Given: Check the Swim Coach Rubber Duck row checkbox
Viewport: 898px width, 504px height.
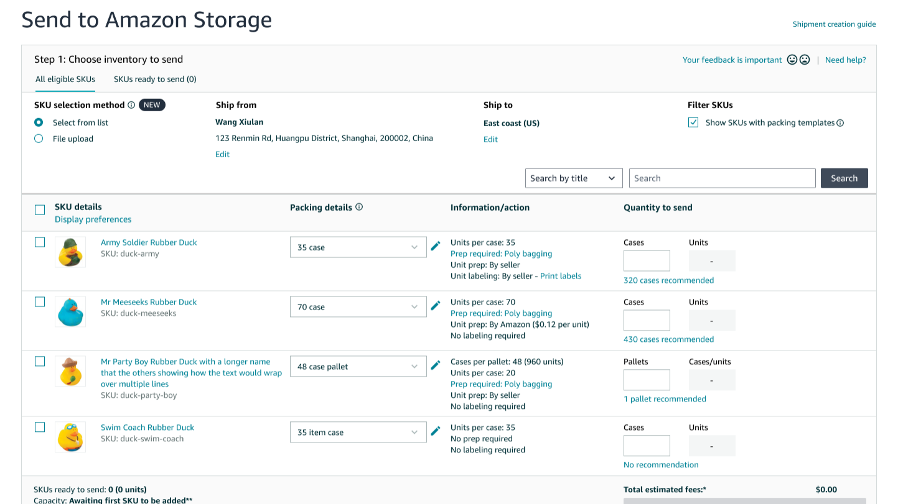Looking at the screenshot, I should [x=40, y=428].
